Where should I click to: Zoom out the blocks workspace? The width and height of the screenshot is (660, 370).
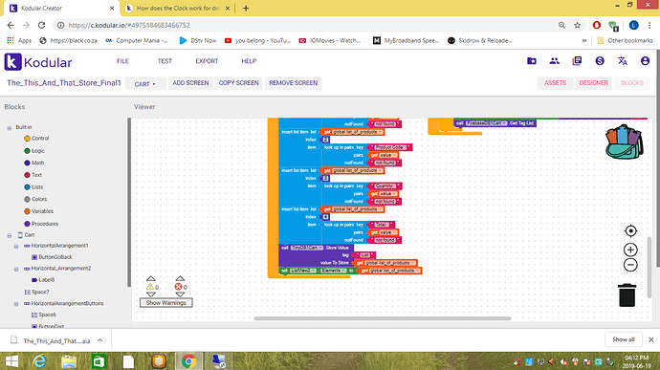630,265
